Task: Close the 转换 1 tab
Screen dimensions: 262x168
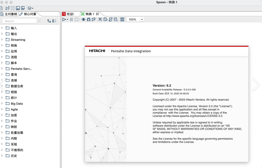Action: tap(97, 14)
